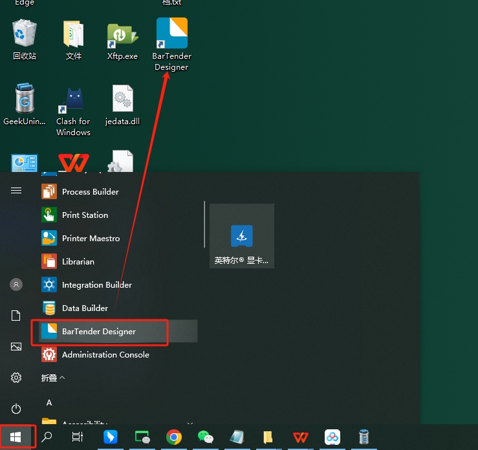Open the user account icon in Start
The height and width of the screenshot is (450, 478).
(x=16, y=284)
